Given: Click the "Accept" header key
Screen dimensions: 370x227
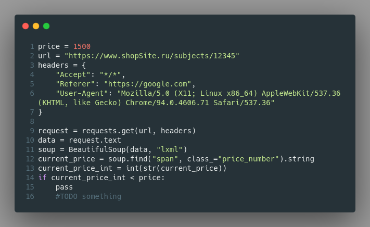Looking at the screenshot, I should pos(73,74).
